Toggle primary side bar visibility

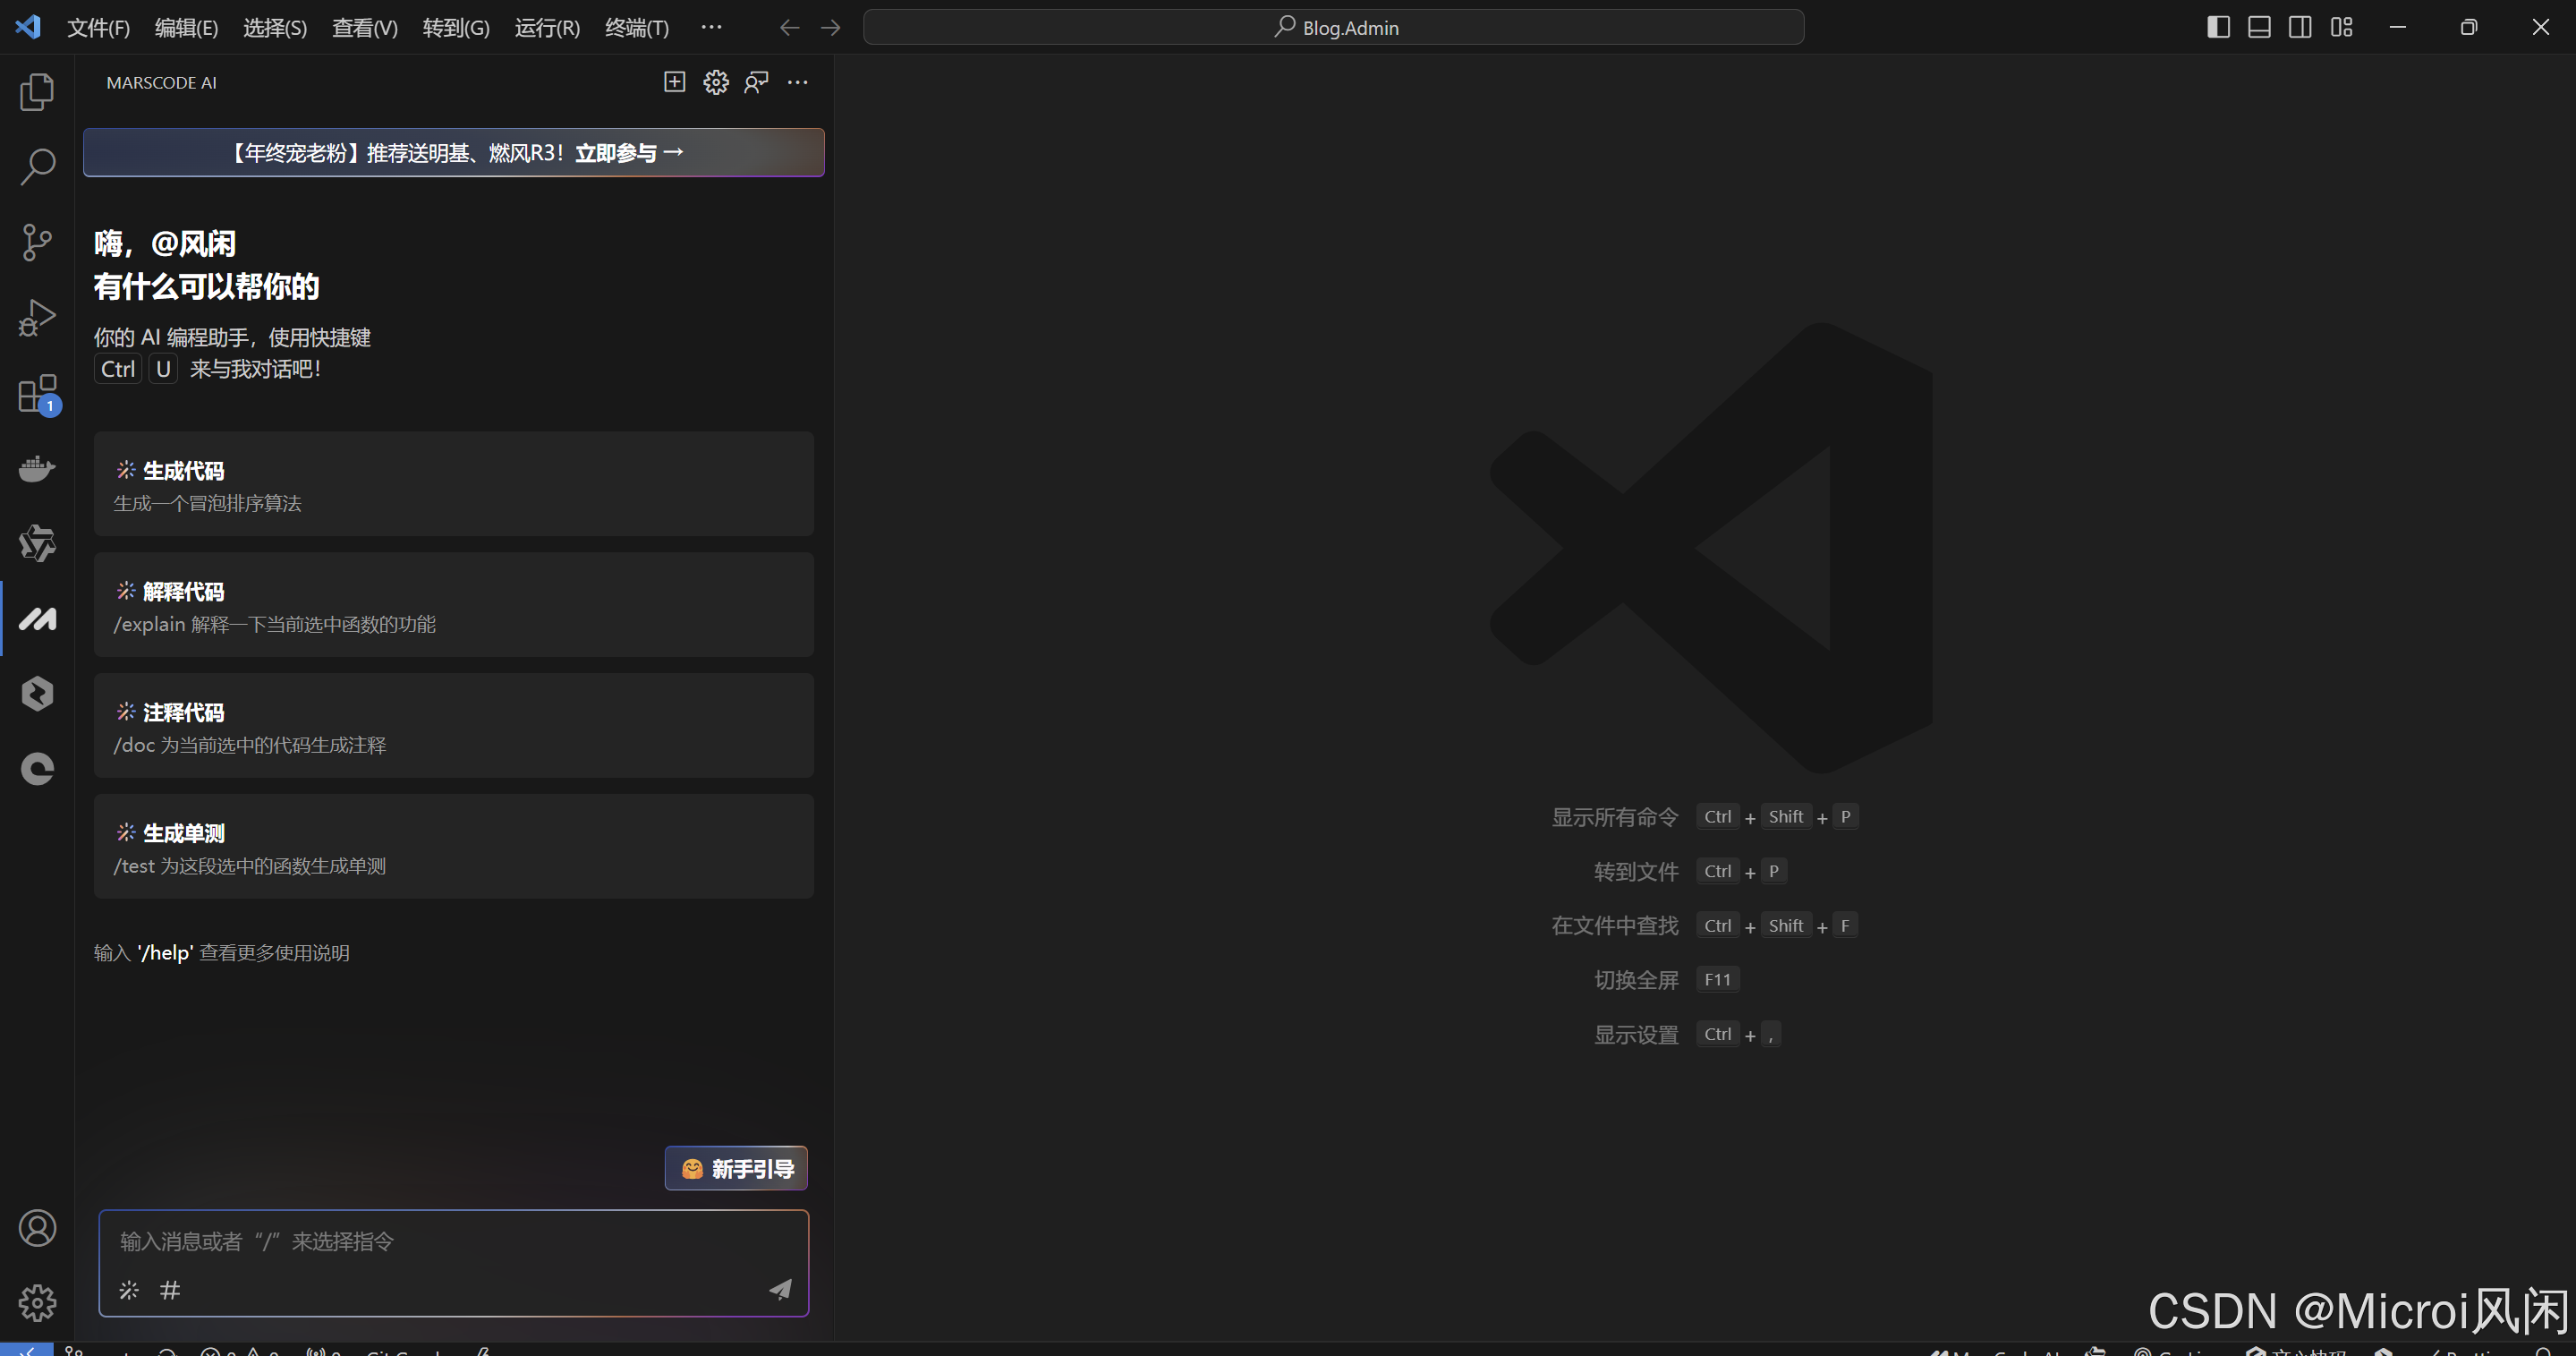(2217, 27)
